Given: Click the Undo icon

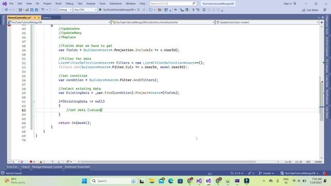Looking at the screenshot, I should 43,10.
